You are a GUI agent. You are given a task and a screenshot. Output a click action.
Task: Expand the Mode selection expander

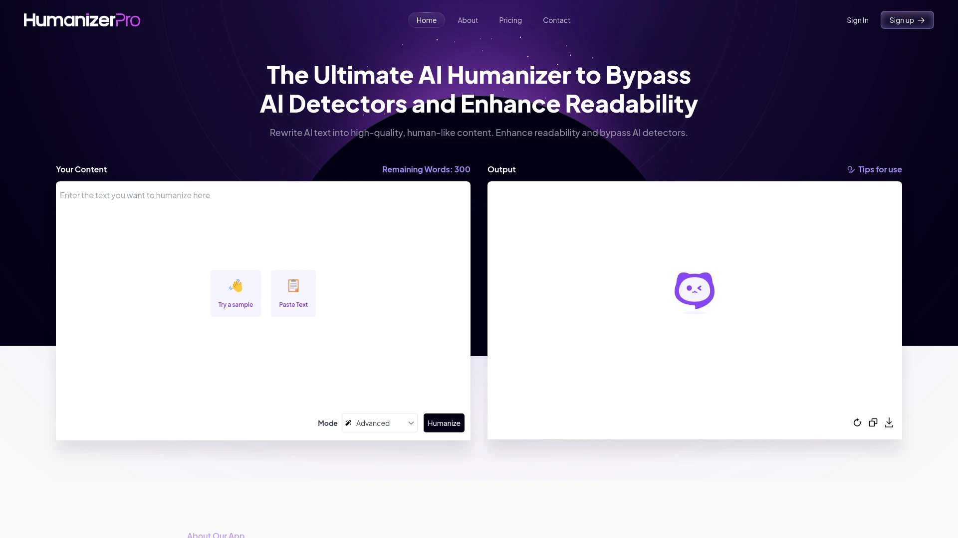click(379, 422)
